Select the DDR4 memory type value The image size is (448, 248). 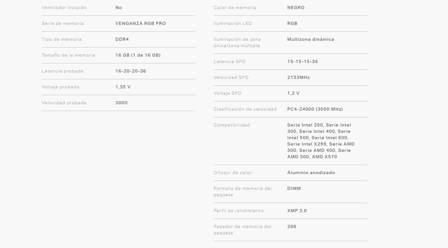pos(122,39)
